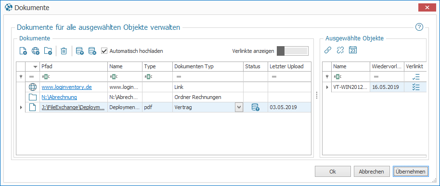Click the upload to database icon
Screen dimensions: 440x186
pyautogui.click(x=80, y=51)
